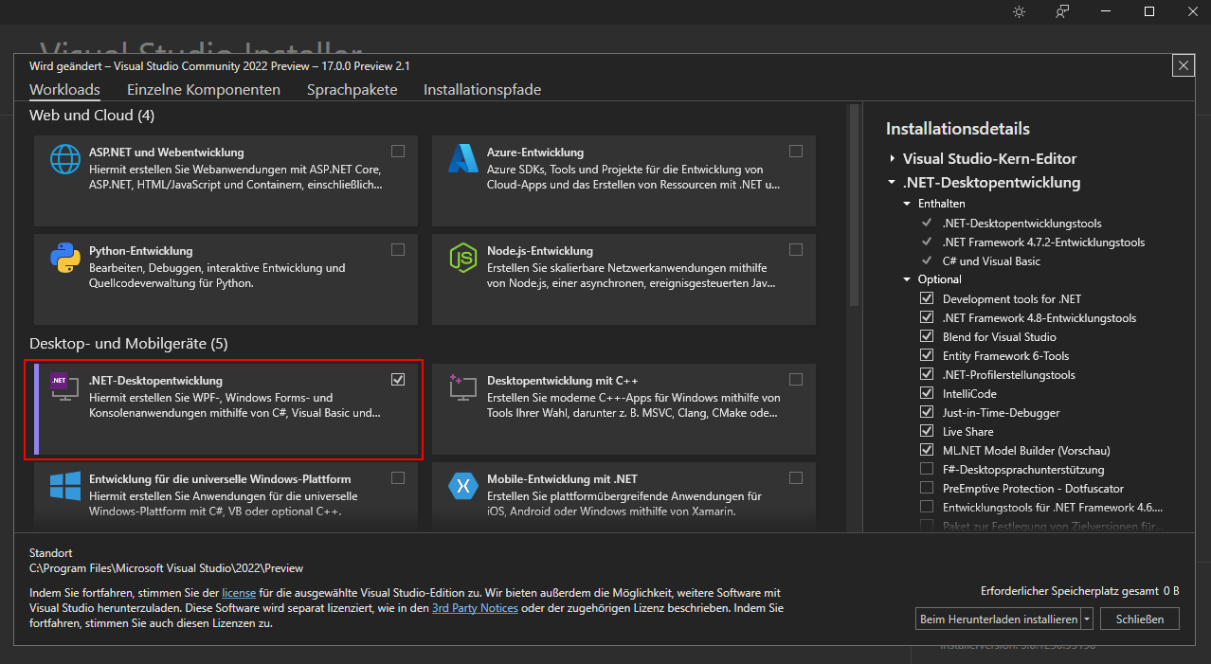Click the Desktopentwicklung mit C++ icon
The height and width of the screenshot is (664, 1211).
tap(463, 388)
